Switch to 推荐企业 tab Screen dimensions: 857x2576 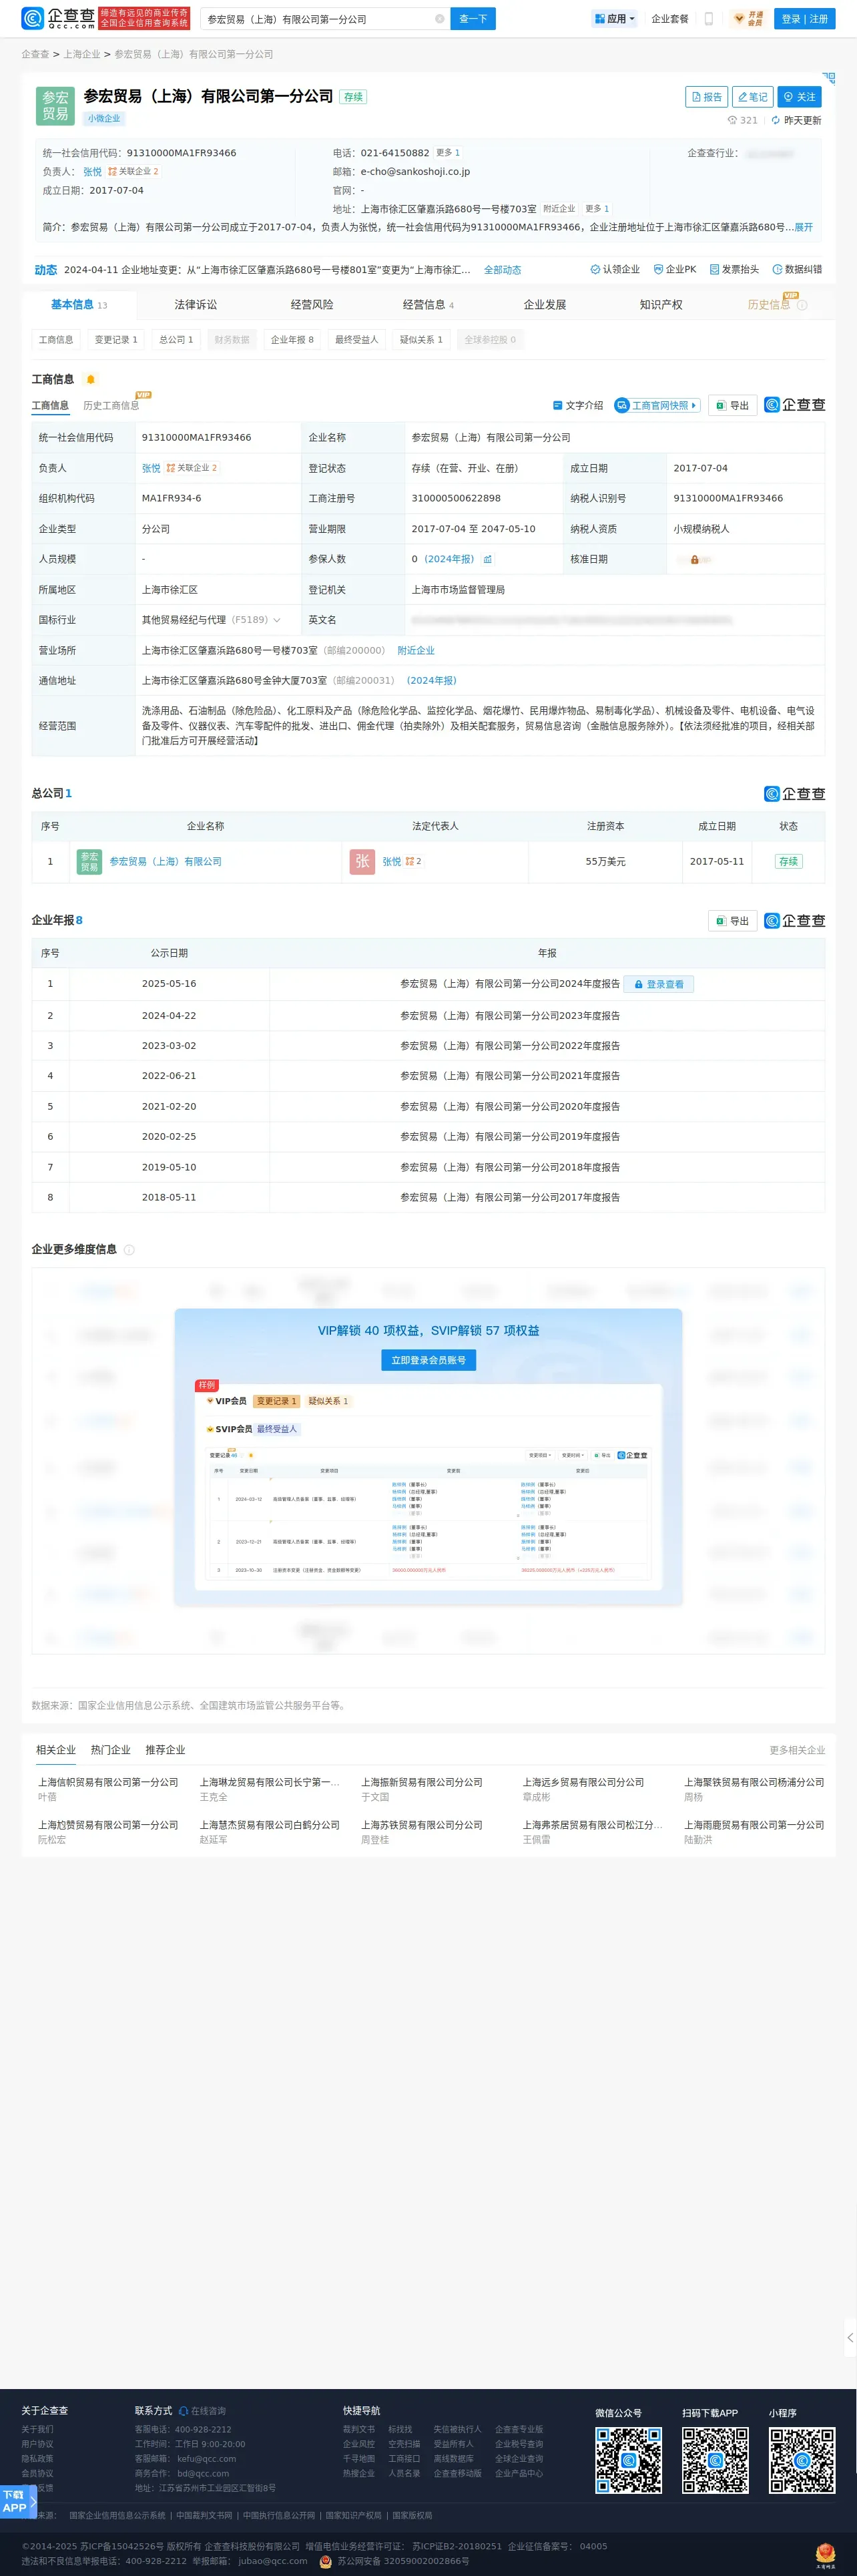point(165,1750)
